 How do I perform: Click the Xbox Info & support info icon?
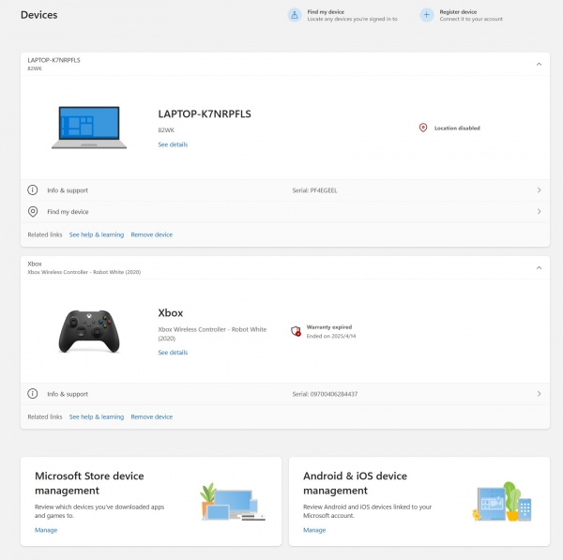33,394
